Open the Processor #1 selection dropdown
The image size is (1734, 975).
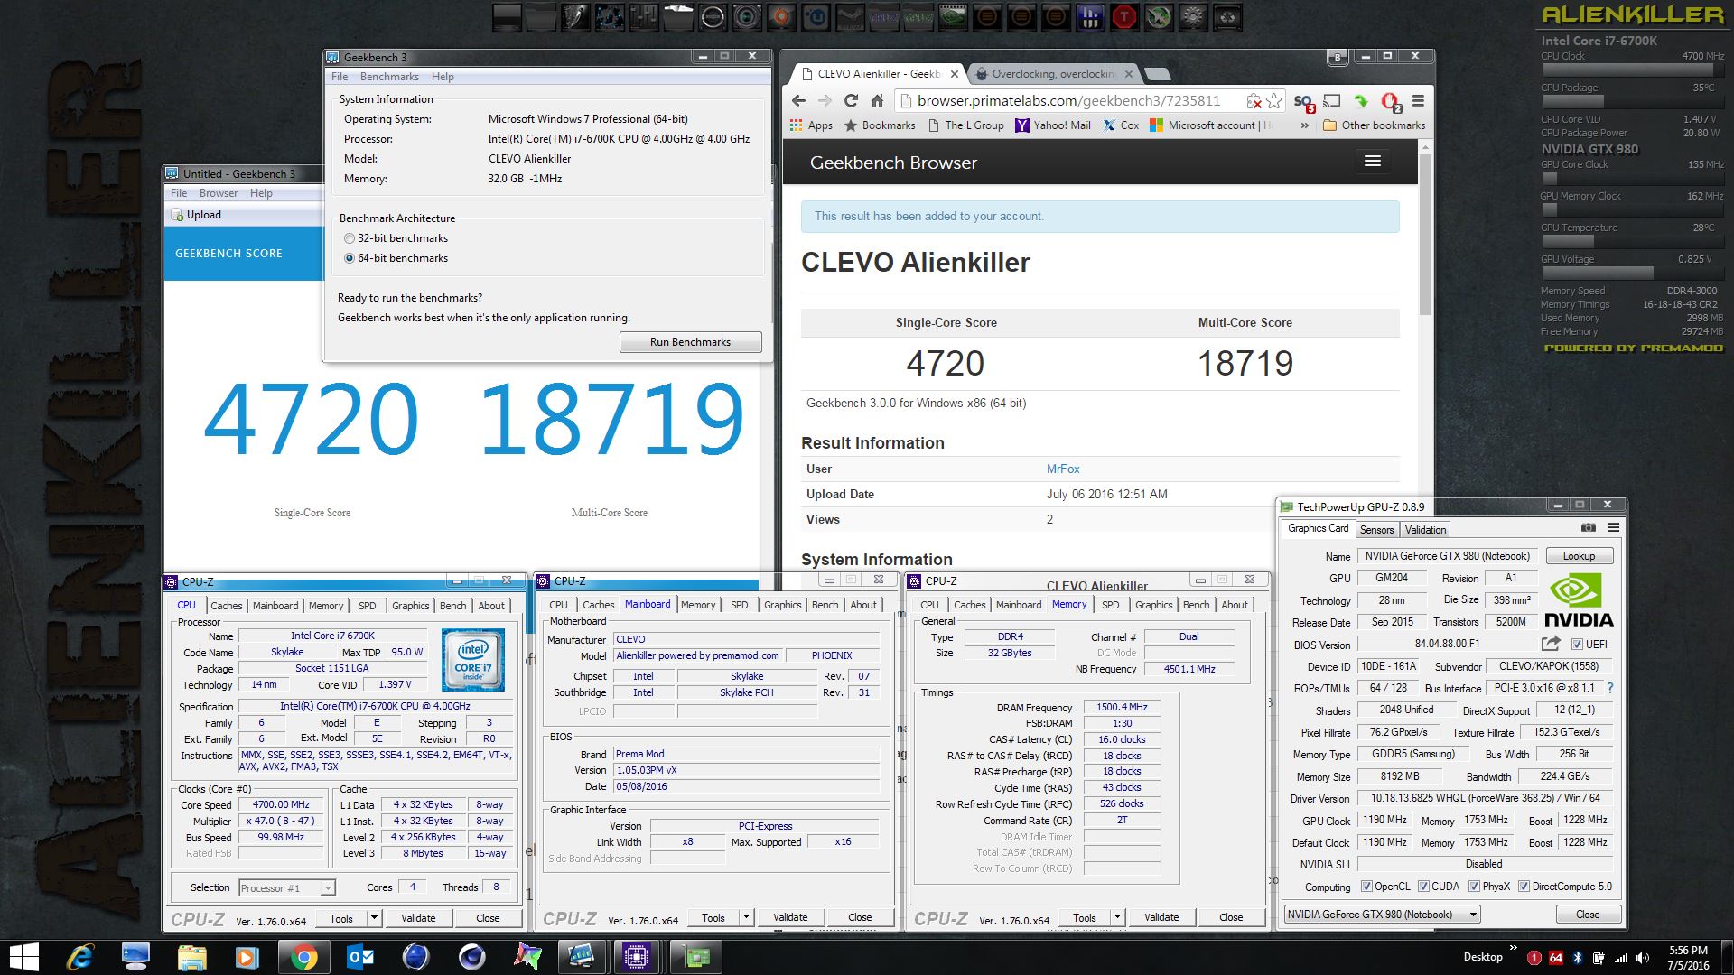[287, 888]
